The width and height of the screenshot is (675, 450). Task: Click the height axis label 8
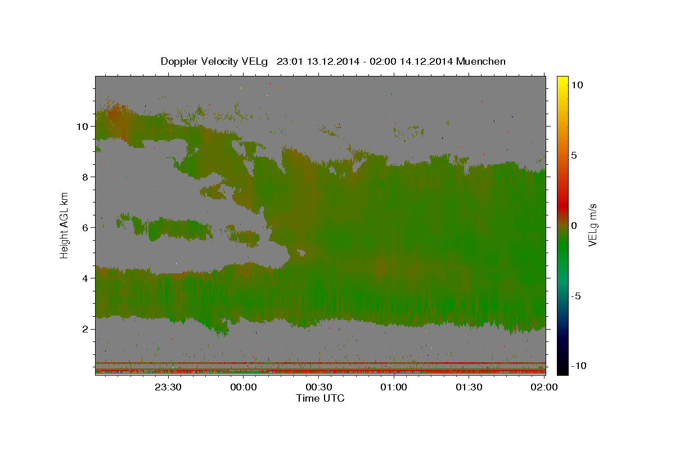pyautogui.click(x=85, y=177)
